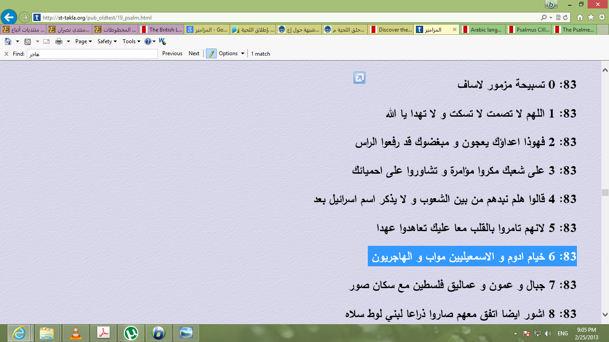The height and width of the screenshot is (342, 609).
Task: Launch VLC media player from taskbar
Action: pyautogui.click(x=76, y=333)
